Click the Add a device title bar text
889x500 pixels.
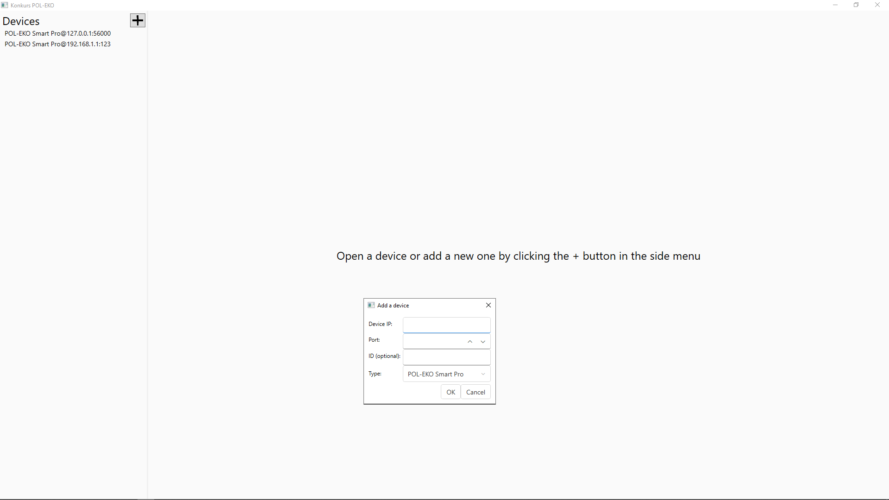(393, 306)
